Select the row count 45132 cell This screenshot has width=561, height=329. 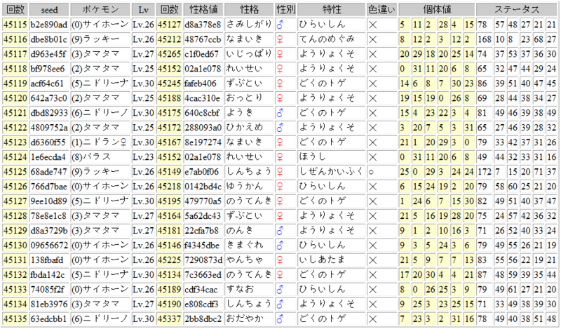point(15,274)
